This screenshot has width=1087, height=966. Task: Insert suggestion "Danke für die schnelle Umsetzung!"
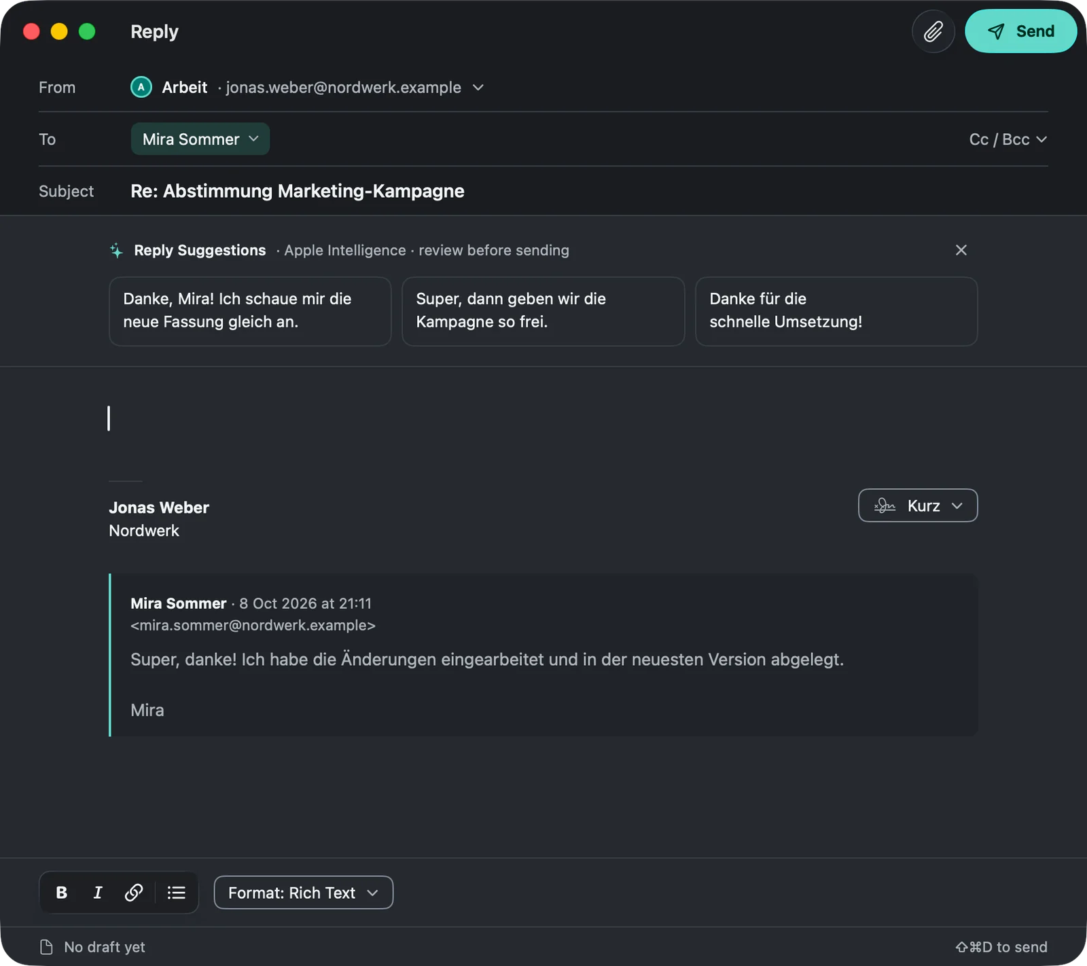[x=836, y=311]
